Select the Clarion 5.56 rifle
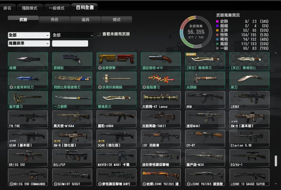This screenshot has height=190, width=281. coord(249,138)
